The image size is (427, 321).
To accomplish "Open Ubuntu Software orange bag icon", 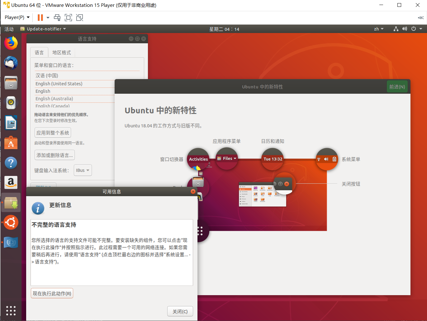I will 11,143.
